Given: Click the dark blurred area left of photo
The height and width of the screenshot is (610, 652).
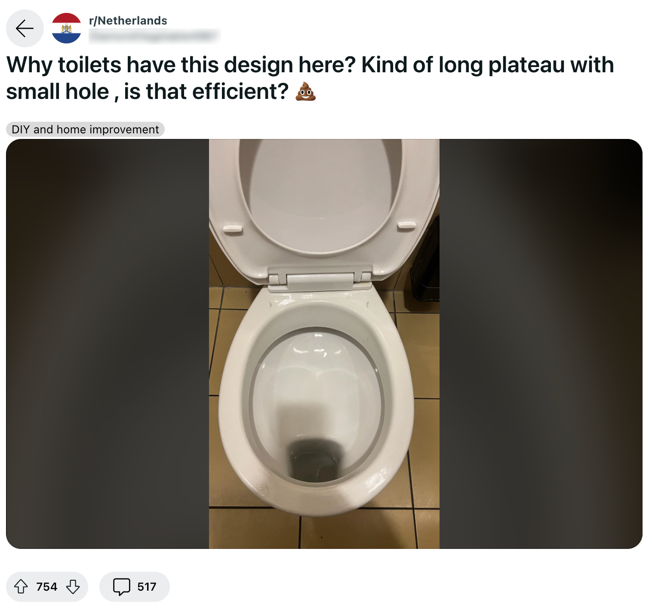Looking at the screenshot, I should coord(108,344).
